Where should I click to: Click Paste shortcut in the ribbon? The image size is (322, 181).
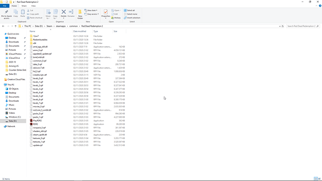(35, 18)
